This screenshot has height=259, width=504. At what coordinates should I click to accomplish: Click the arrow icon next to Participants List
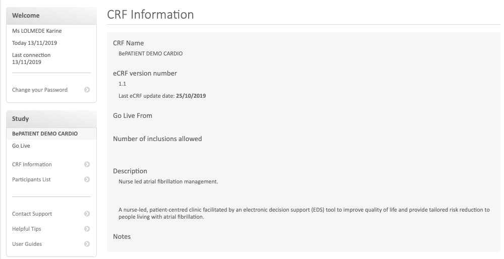click(x=87, y=179)
